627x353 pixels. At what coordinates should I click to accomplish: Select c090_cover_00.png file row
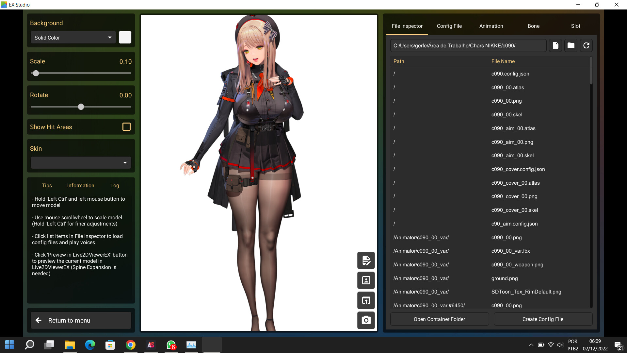pyautogui.click(x=490, y=196)
